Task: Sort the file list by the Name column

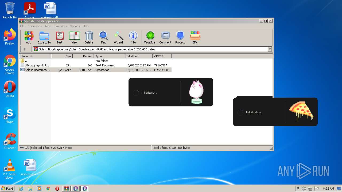Action: (x=35, y=56)
